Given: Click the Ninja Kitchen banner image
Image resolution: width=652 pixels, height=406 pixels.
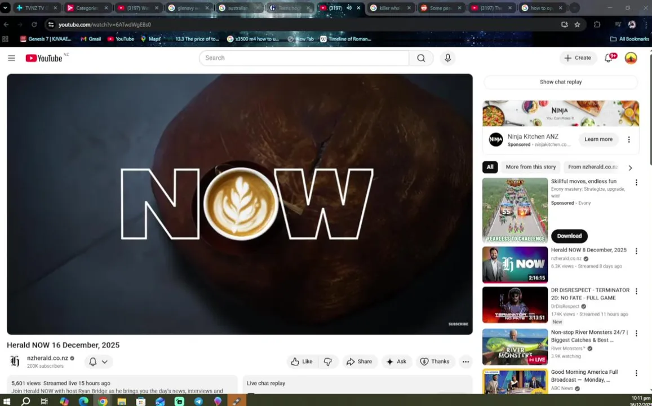Looking at the screenshot, I should (x=561, y=113).
